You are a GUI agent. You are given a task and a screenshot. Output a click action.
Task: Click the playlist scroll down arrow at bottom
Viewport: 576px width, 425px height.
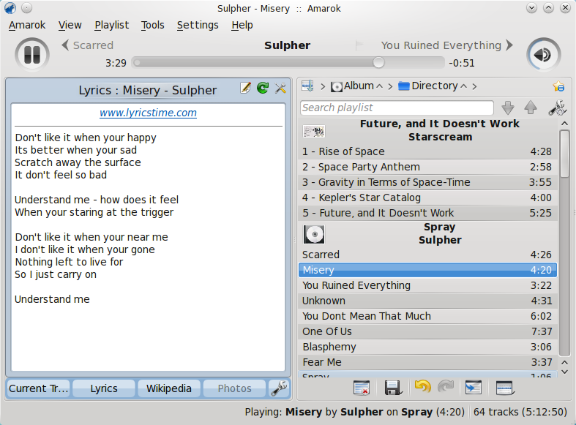[x=564, y=372]
